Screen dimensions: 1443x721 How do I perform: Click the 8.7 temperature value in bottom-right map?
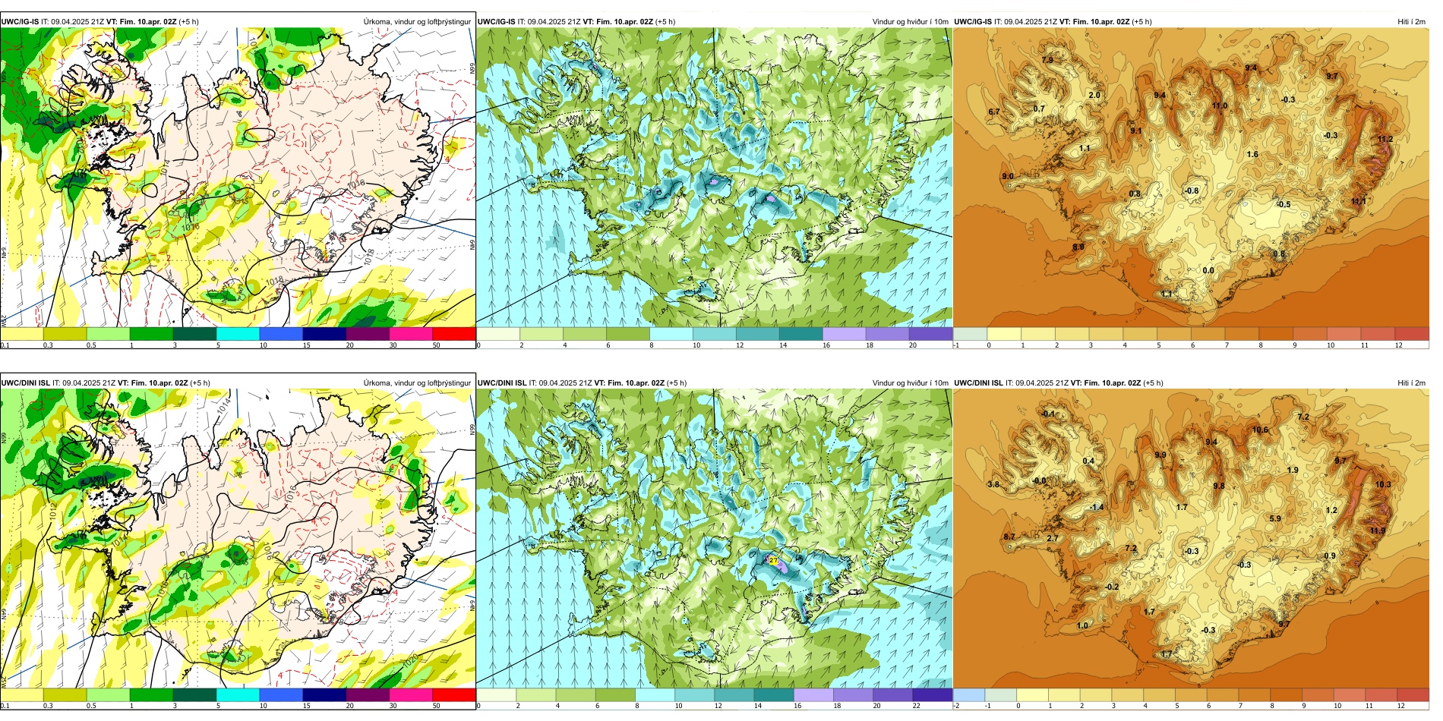pyautogui.click(x=1009, y=537)
